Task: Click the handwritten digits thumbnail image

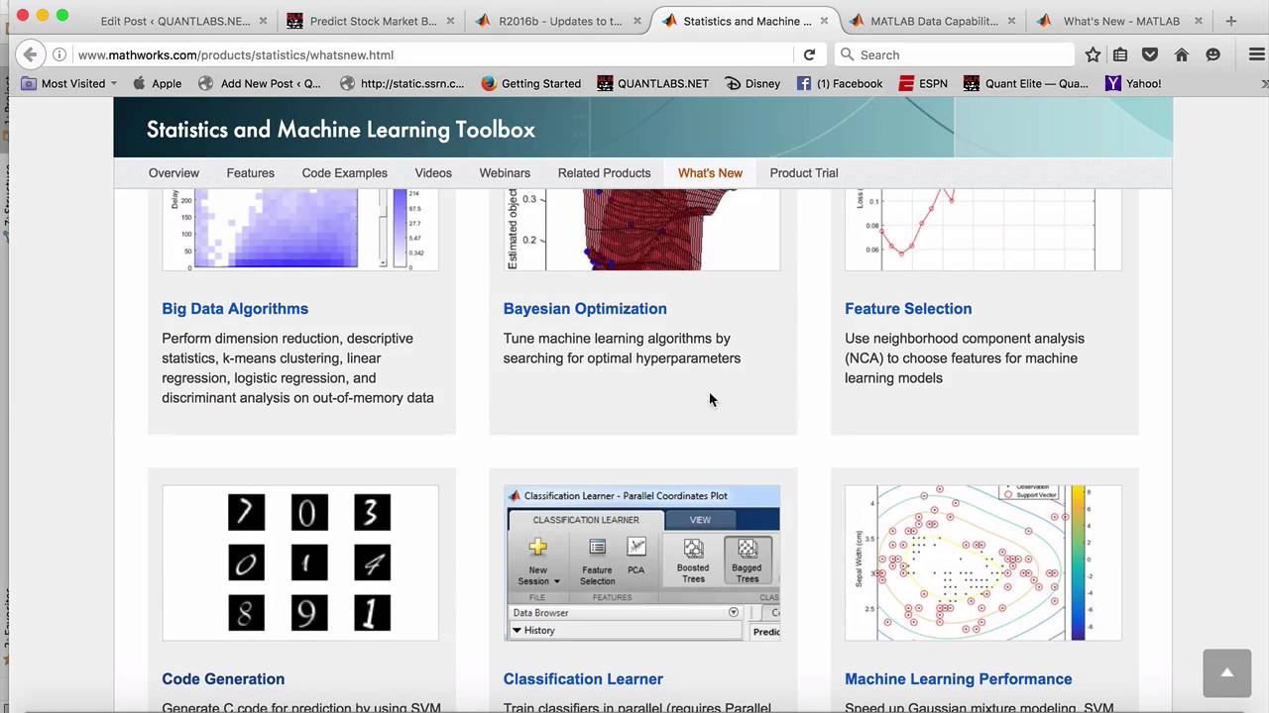Action: 300,562
